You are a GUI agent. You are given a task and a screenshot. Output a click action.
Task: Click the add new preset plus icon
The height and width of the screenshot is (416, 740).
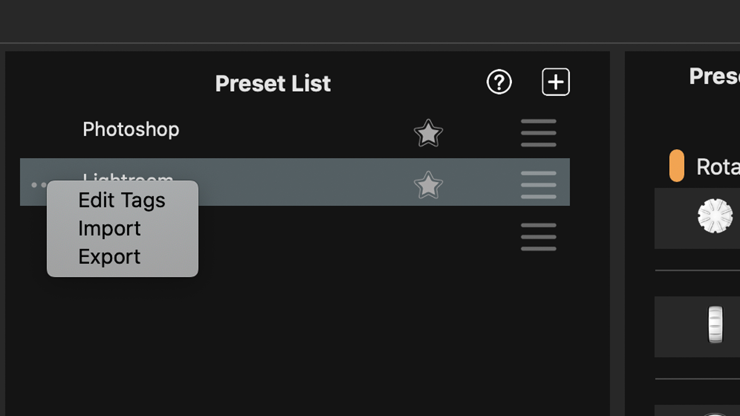(555, 82)
